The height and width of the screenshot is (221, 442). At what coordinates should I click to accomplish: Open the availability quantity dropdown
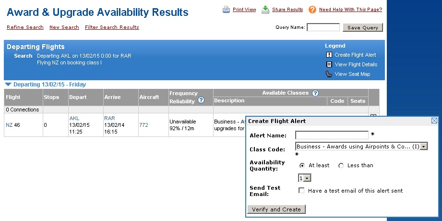tap(304, 178)
